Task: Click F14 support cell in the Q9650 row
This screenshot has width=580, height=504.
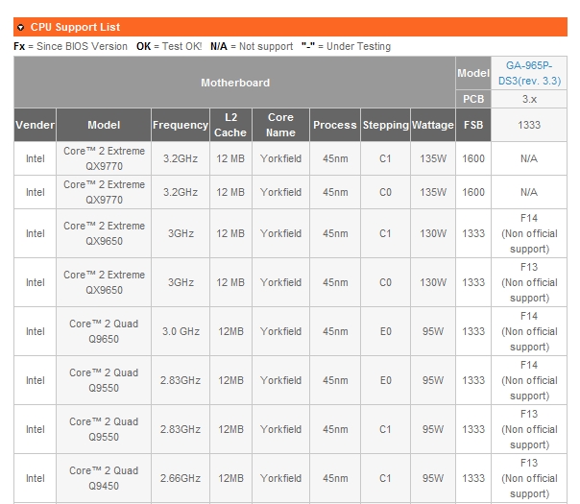Action: pyautogui.click(x=529, y=331)
